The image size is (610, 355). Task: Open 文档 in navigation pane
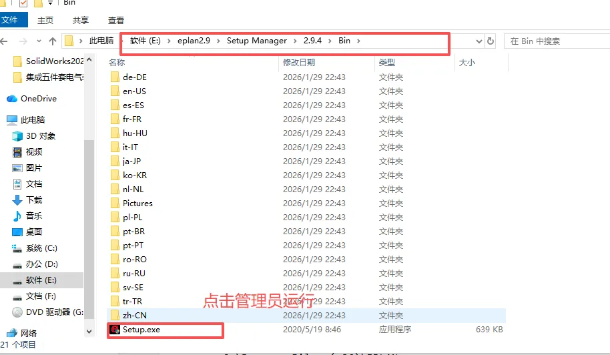point(27,184)
